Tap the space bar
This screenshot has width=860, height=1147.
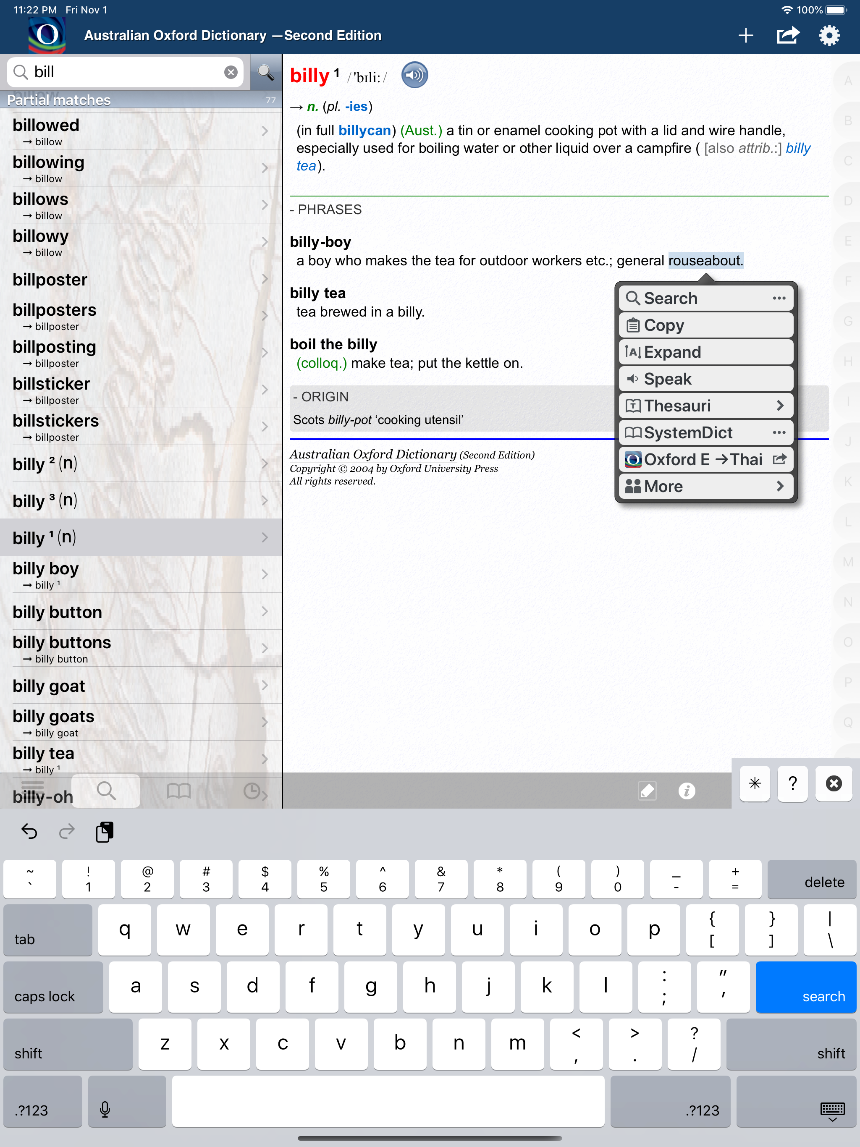[388, 1101]
